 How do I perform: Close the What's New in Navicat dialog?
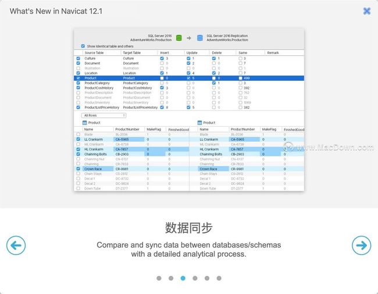click(x=367, y=11)
